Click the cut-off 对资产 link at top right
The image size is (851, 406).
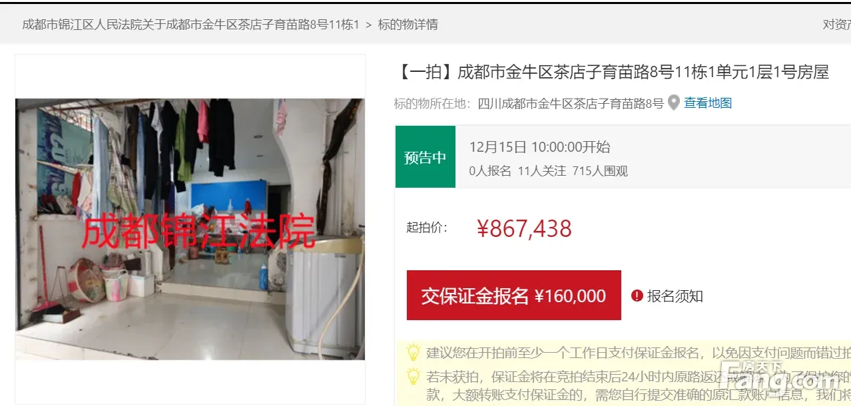tap(837, 25)
